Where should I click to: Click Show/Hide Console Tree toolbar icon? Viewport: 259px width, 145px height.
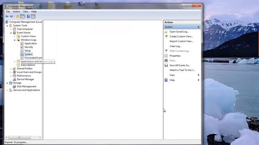(22, 16)
